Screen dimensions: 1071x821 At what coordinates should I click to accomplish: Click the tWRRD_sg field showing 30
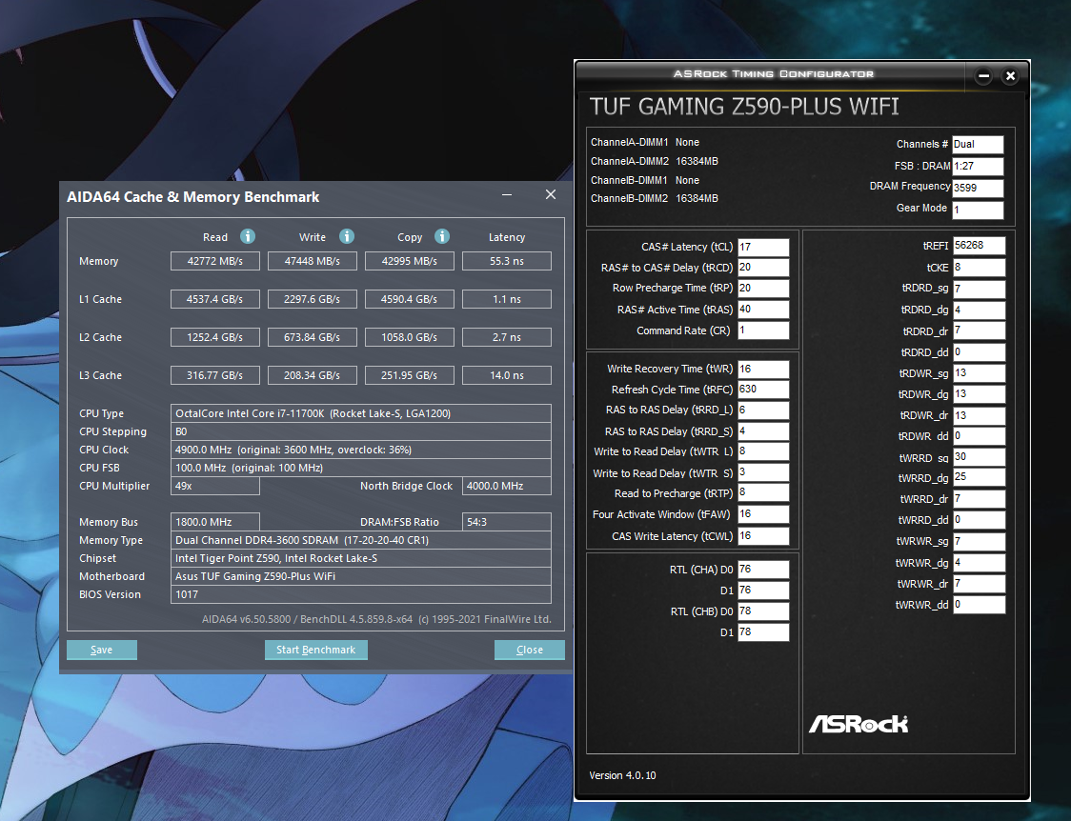point(980,456)
